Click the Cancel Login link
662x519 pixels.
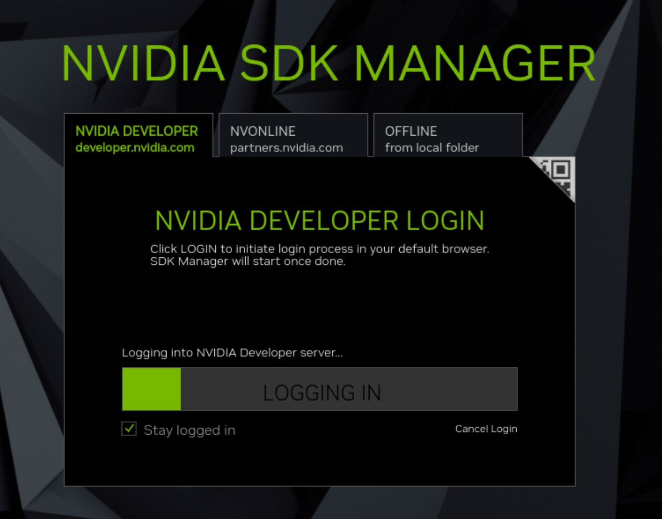point(486,429)
